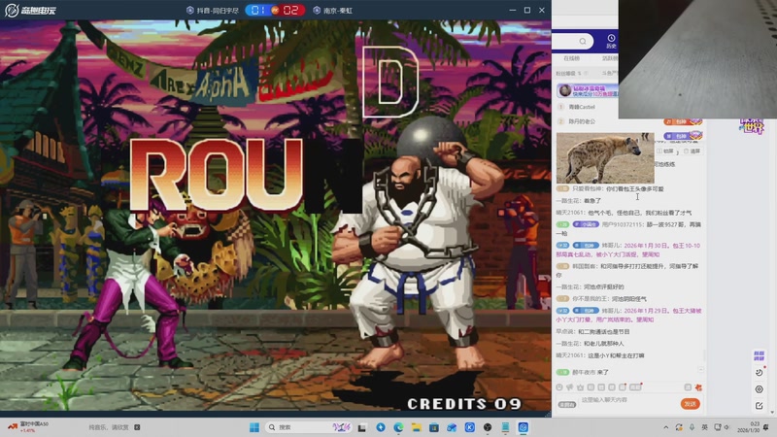Click the orange fan badge under the webcam
Viewport: 777px width, 437px height.
(684, 121)
